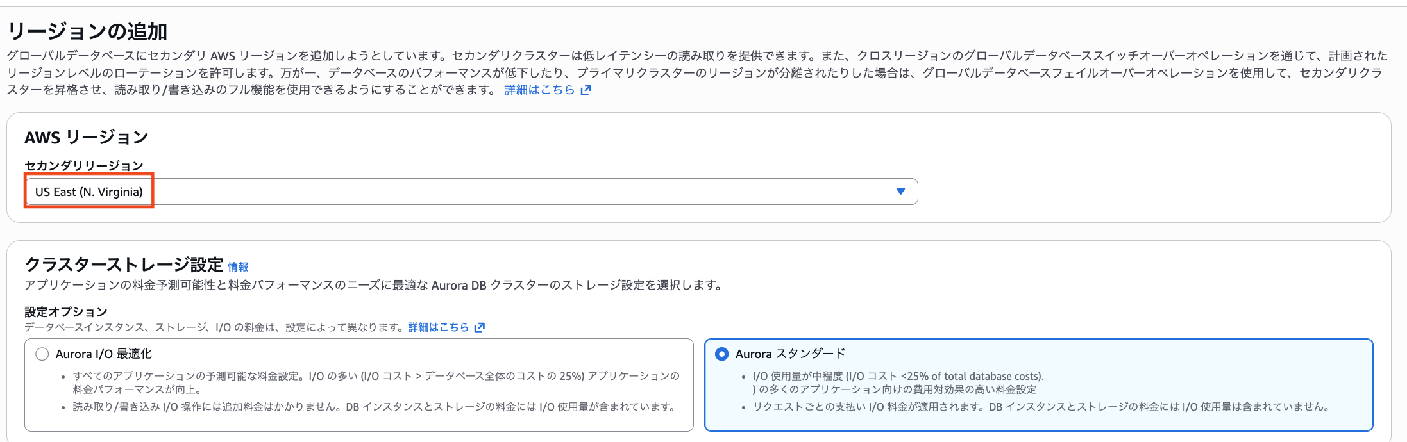Screen dimensions: 1407x442
Task: Click the external link icon after top 詳細はこちら
Action: 584,90
